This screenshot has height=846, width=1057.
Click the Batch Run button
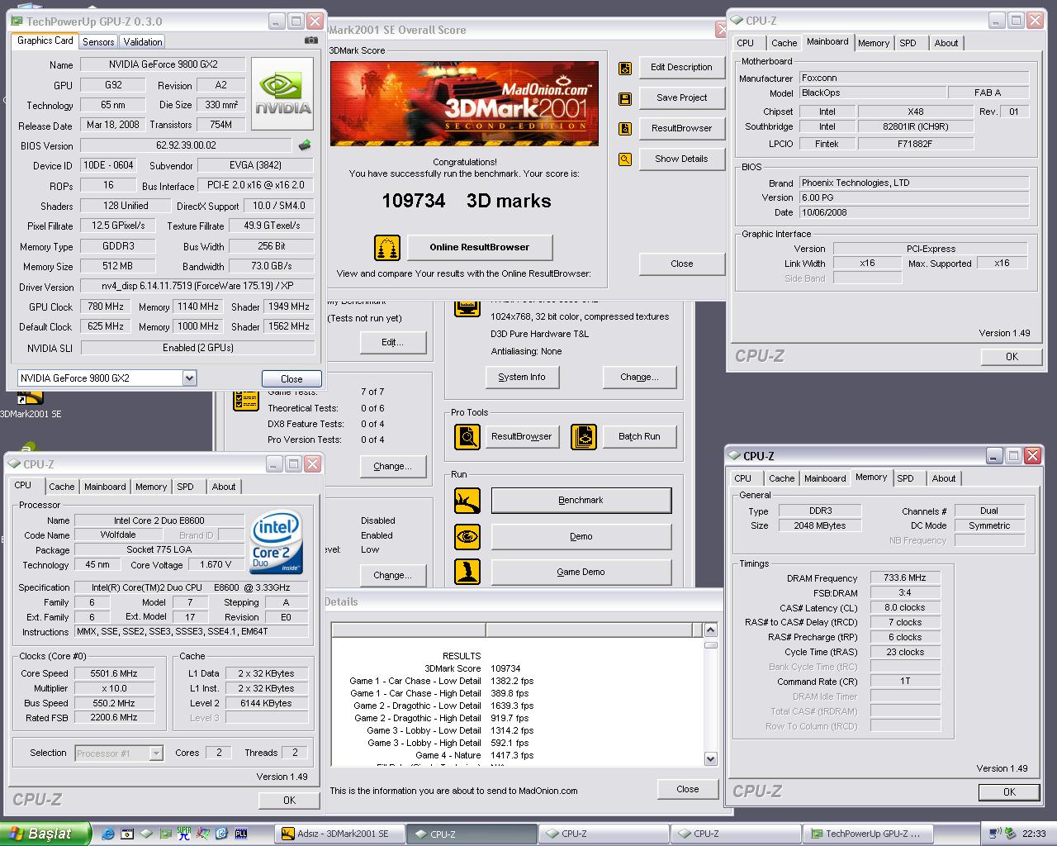pos(639,437)
